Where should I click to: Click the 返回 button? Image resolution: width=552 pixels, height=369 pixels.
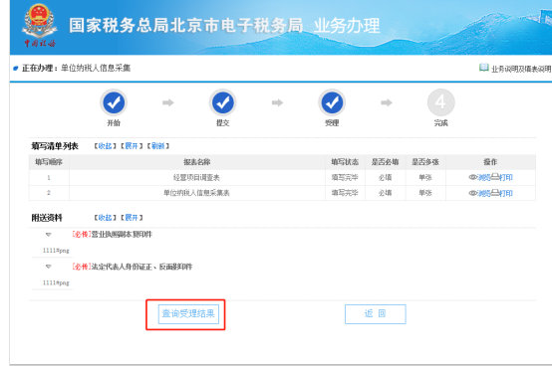click(x=376, y=314)
